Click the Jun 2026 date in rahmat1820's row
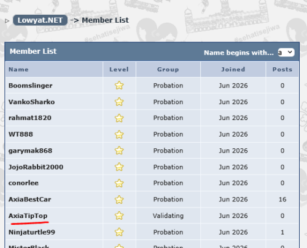307x248 pixels. 233,118
